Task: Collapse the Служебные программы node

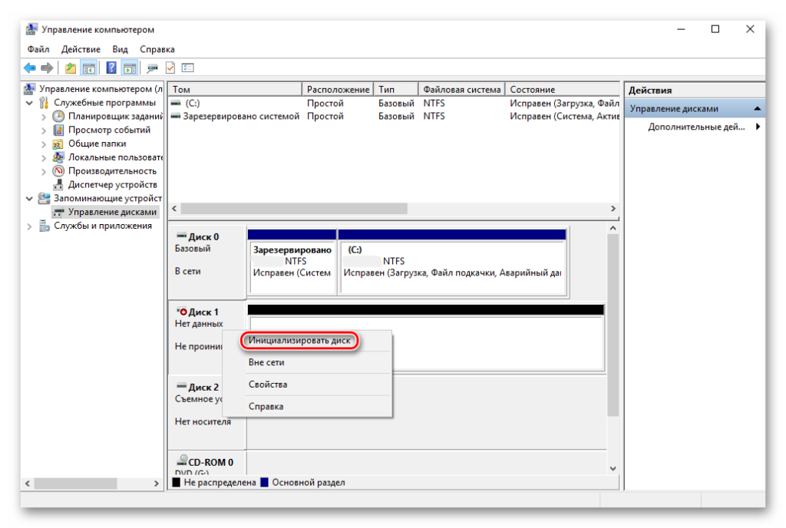Action: point(30,103)
